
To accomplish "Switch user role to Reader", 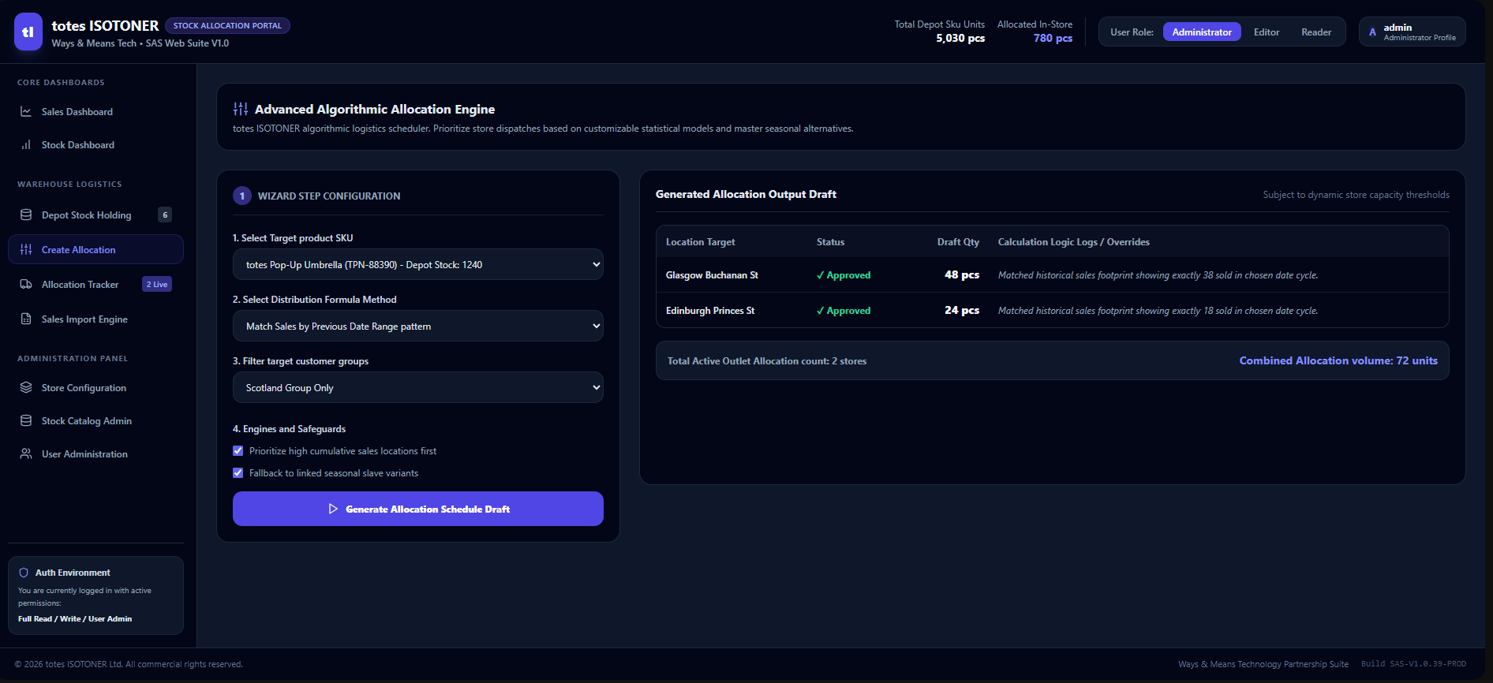I will point(1316,32).
